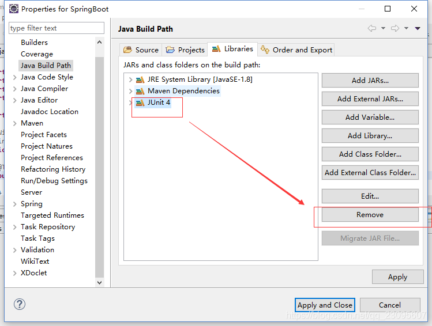Click sidebar scrollbar up arrow

coord(99,42)
